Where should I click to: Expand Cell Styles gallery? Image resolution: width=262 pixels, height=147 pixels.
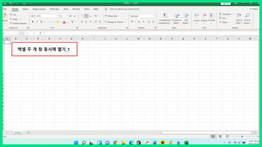(186, 19)
